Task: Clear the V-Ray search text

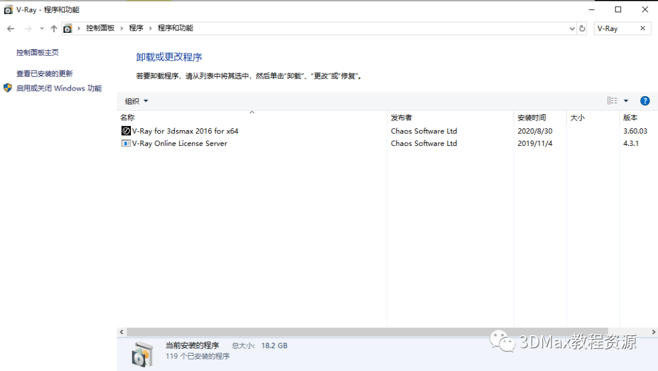Action: tap(643, 28)
